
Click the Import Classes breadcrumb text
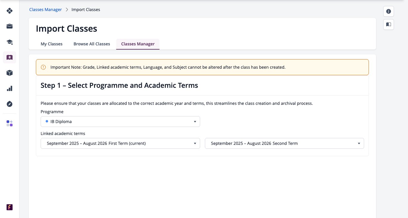coord(86,10)
